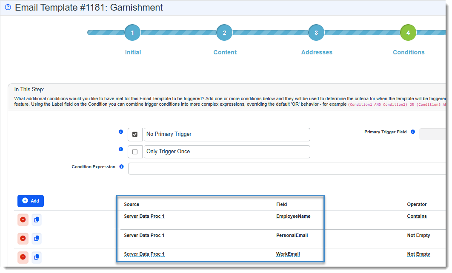Click the help icon beside Email Template title
Viewport: 452px width, 273px height.
[x=8, y=8]
